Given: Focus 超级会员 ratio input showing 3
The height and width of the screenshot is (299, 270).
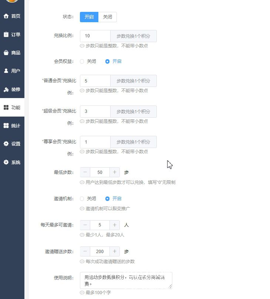Looking at the screenshot, I should pos(95,111).
